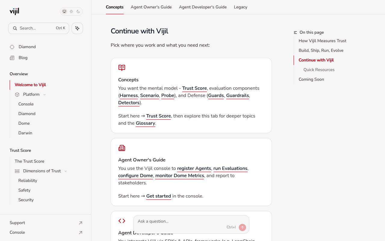The height and width of the screenshot is (241, 385).
Task: Open the Diamond page under Platform
Action: 27,114
